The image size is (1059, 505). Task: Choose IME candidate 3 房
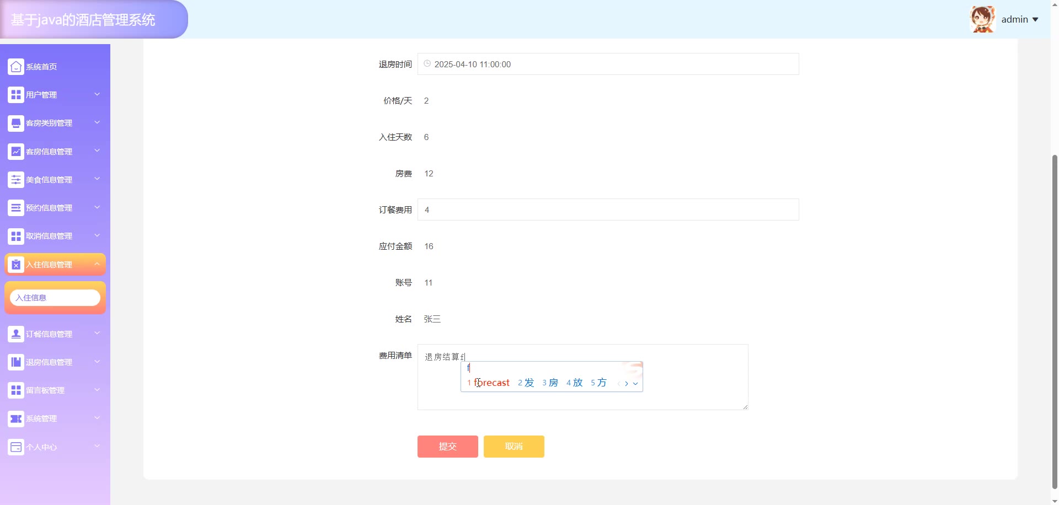tap(550, 383)
